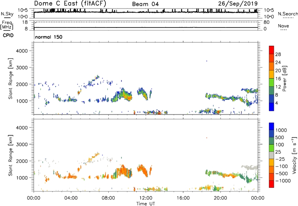Pick the Velocity segment between 500 and 1000
Screen dimensions: 298x206
click(x=272, y=134)
